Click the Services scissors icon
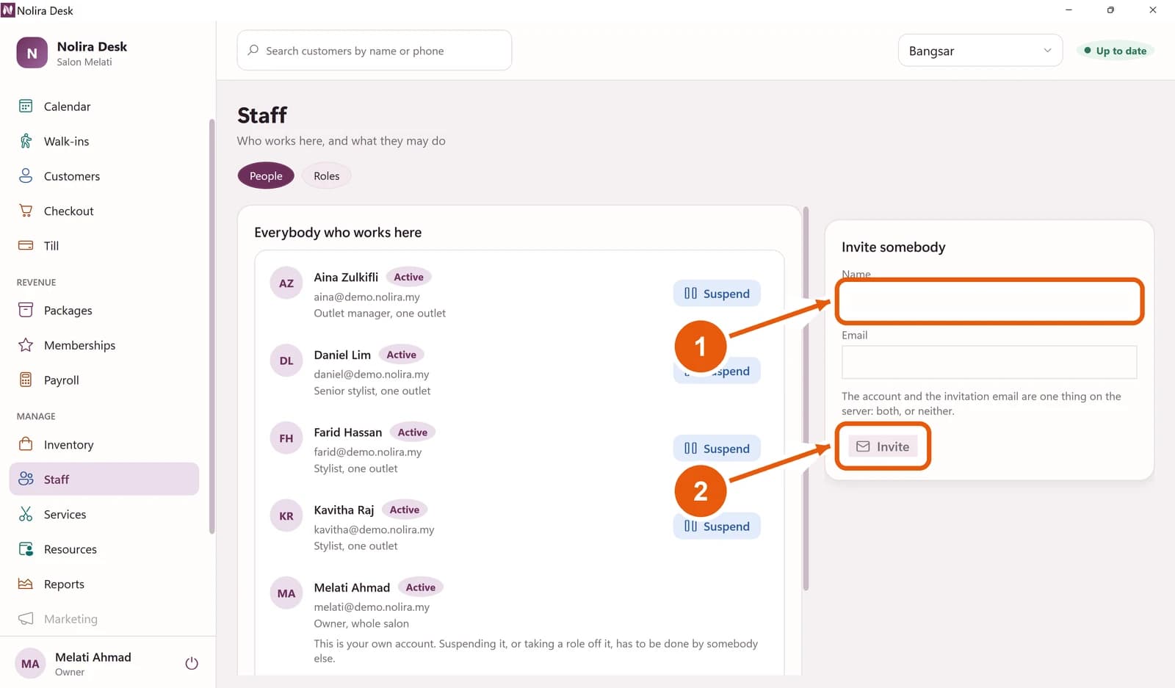The height and width of the screenshot is (688, 1175). click(26, 515)
